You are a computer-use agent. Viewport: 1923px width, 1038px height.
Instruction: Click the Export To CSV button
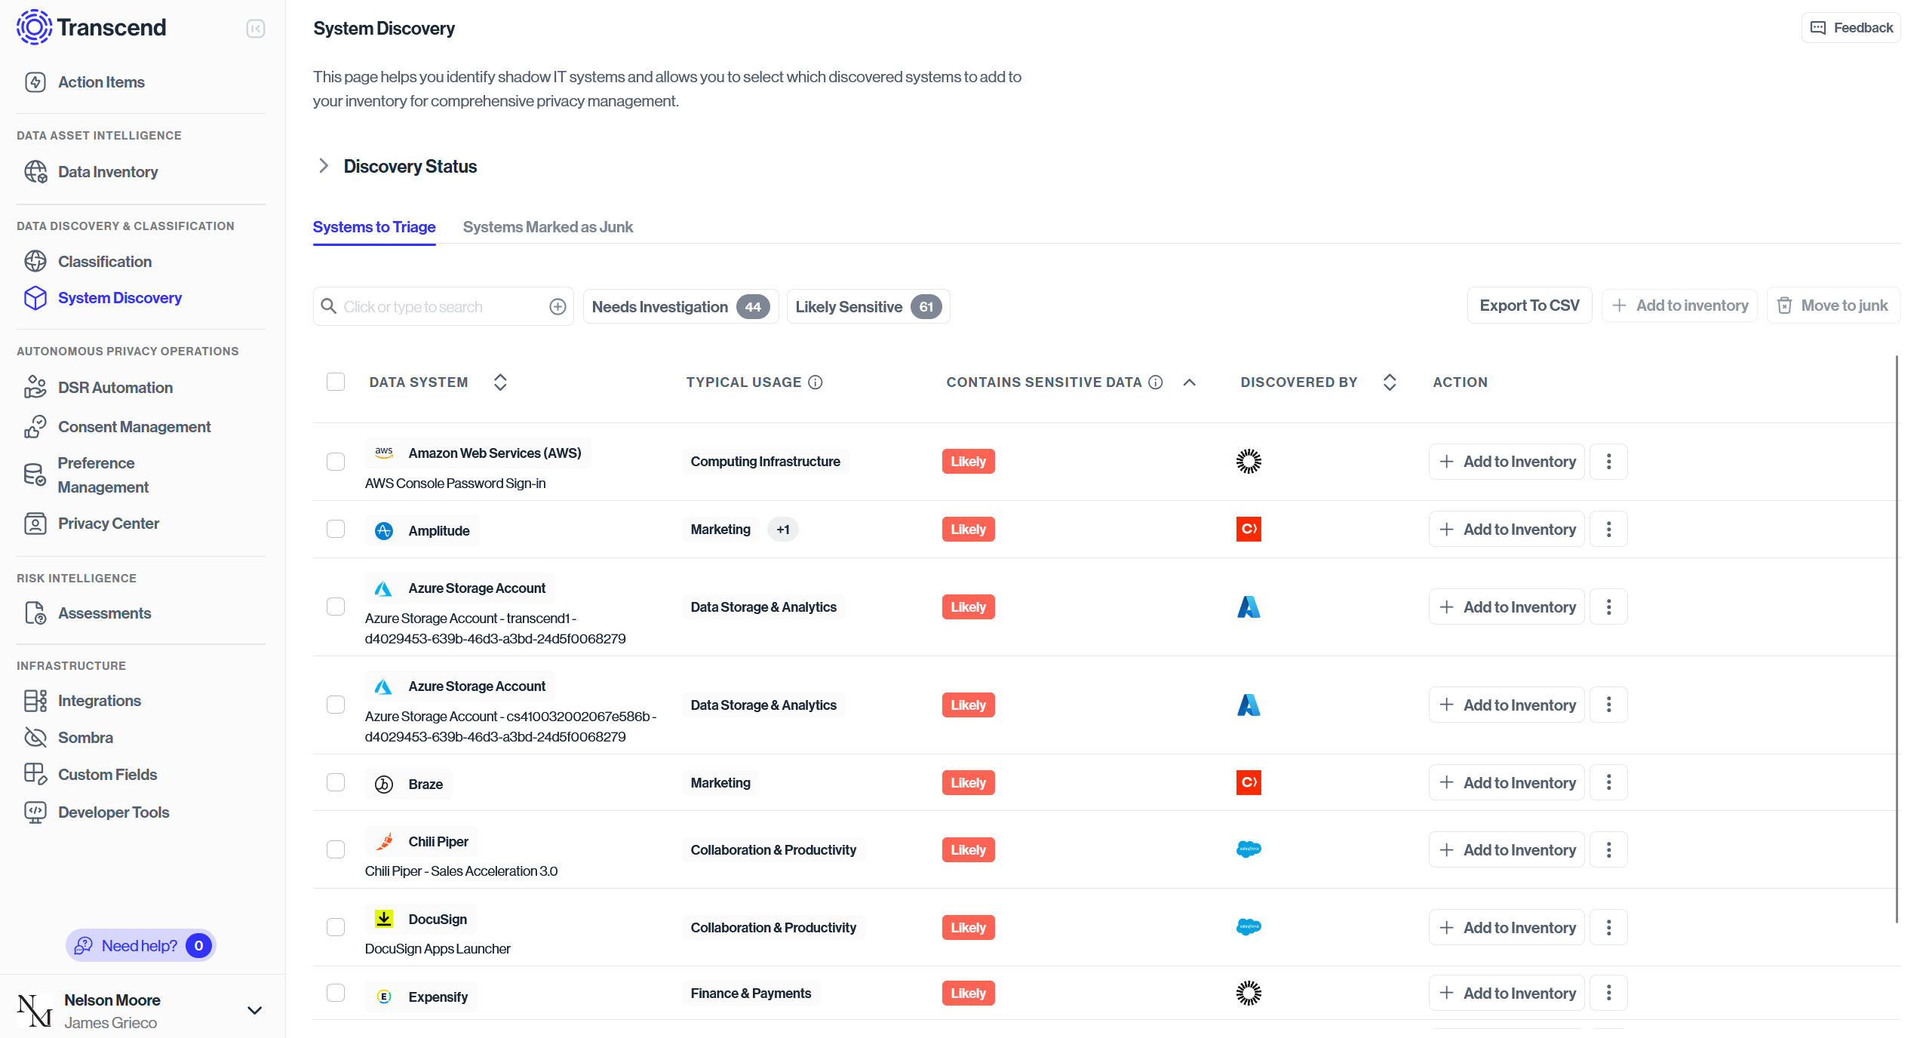(1528, 306)
